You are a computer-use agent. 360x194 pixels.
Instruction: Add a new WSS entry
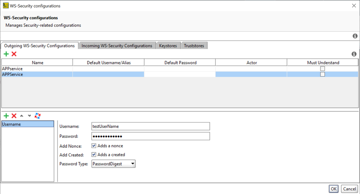click(6, 116)
